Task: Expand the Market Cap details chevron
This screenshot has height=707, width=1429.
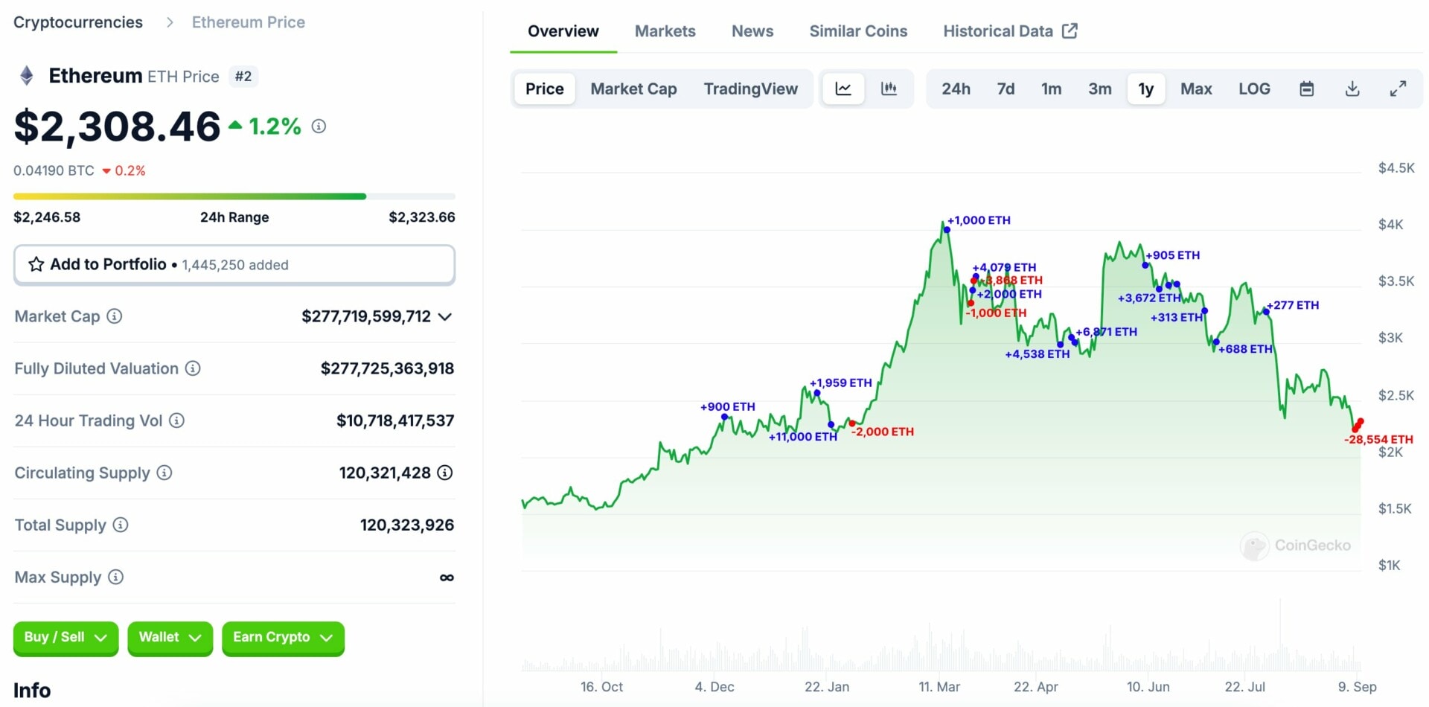Action: click(x=445, y=317)
